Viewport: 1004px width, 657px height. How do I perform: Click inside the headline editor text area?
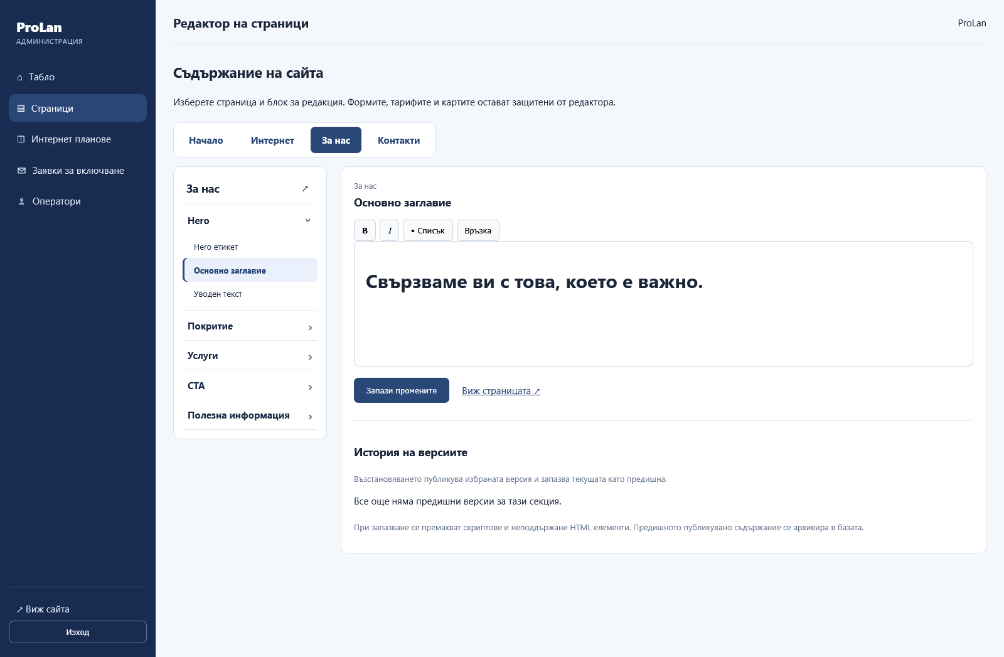(x=663, y=304)
